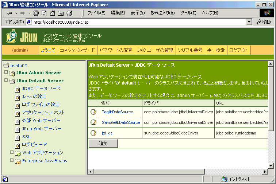Open the ヘルプ(H) menu
The height and width of the screenshot is (184, 276).
pos(210,13)
